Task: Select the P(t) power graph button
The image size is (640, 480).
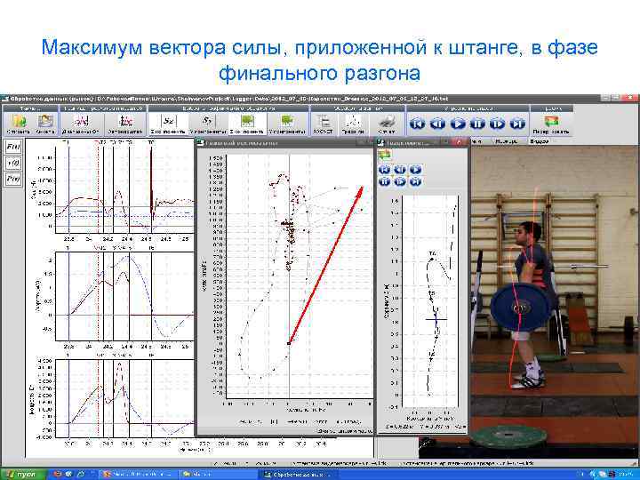Action: (12, 179)
